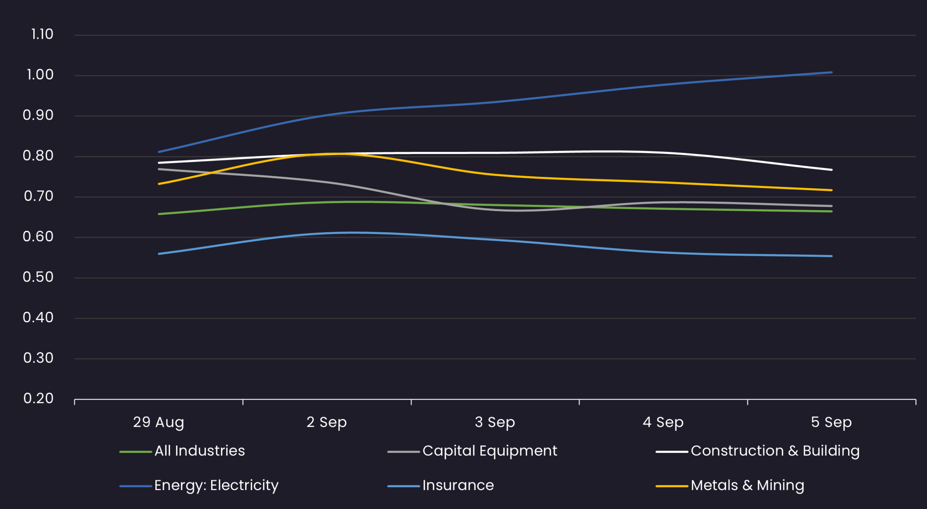
Task: Click the dark blue Energy: Electricity swatch
Action: 135,486
